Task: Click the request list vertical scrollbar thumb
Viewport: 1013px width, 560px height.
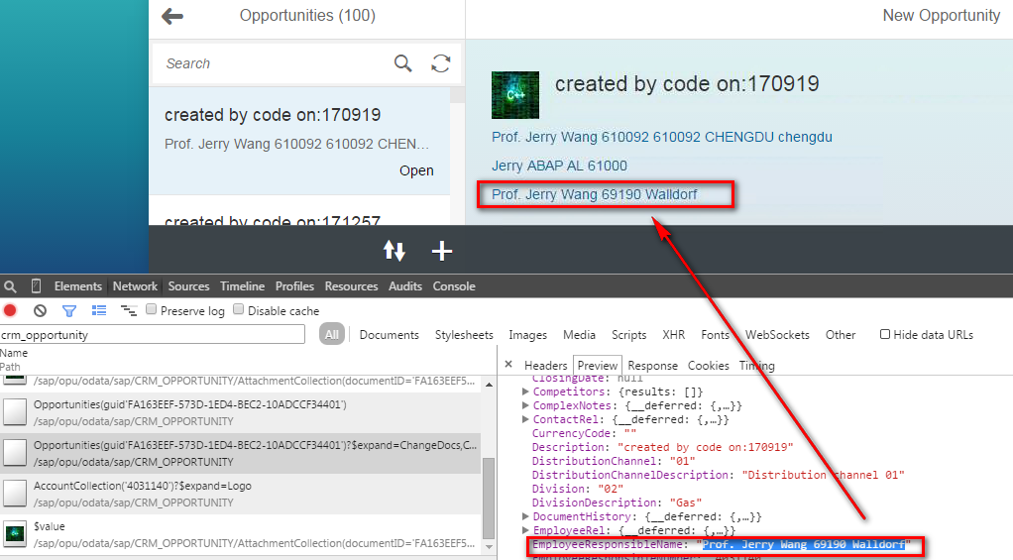Action: point(489,498)
